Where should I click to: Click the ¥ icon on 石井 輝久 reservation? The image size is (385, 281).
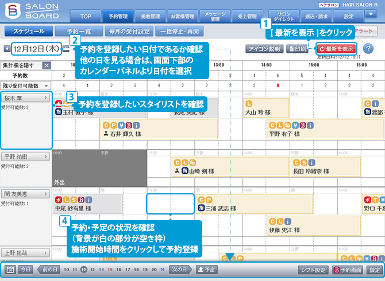[x=121, y=126]
